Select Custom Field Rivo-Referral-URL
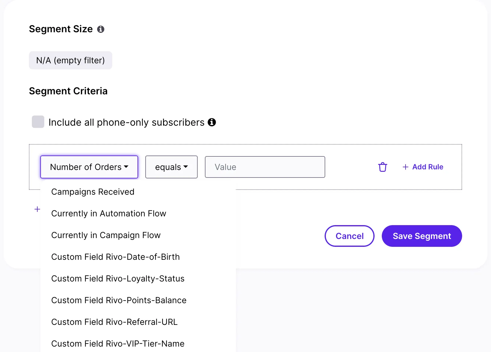The width and height of the screenshot is (491, 352). pyautogui.click(x=114, y=322)
